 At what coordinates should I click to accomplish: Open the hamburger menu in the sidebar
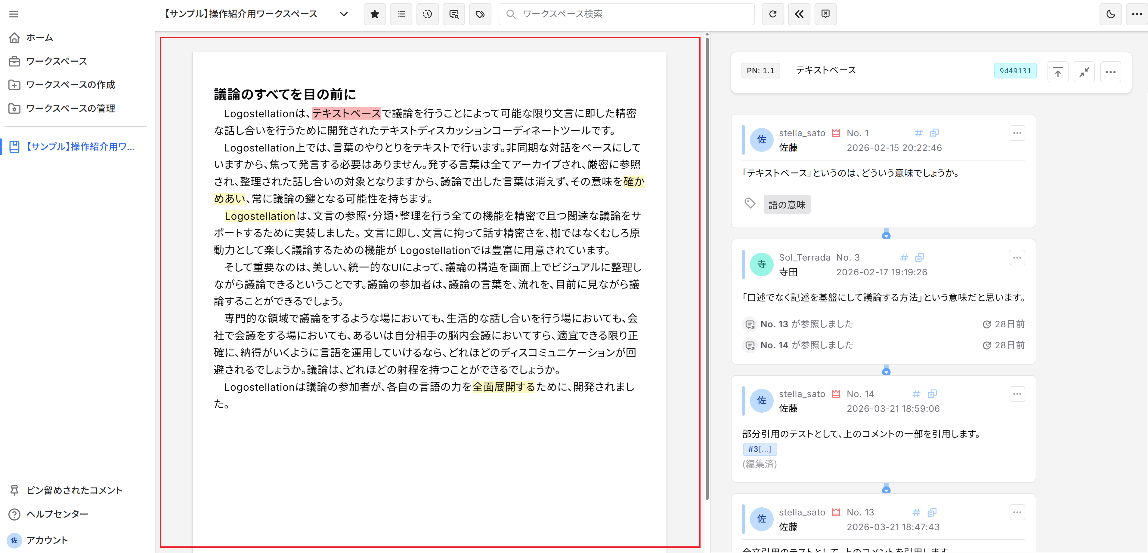[x=14, y=14]
